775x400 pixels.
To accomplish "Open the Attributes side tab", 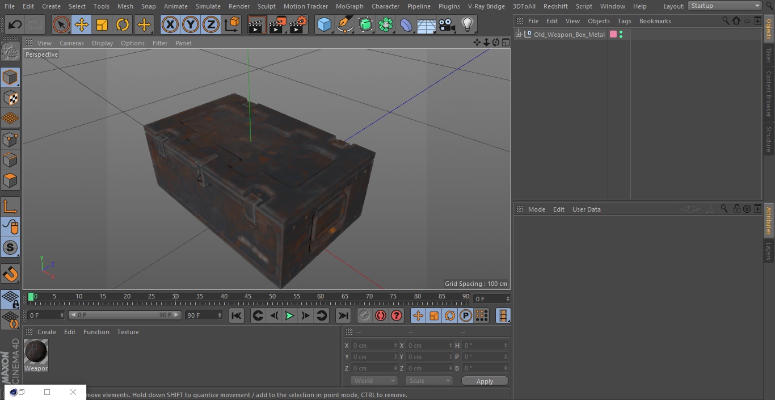I will point(769,221).
